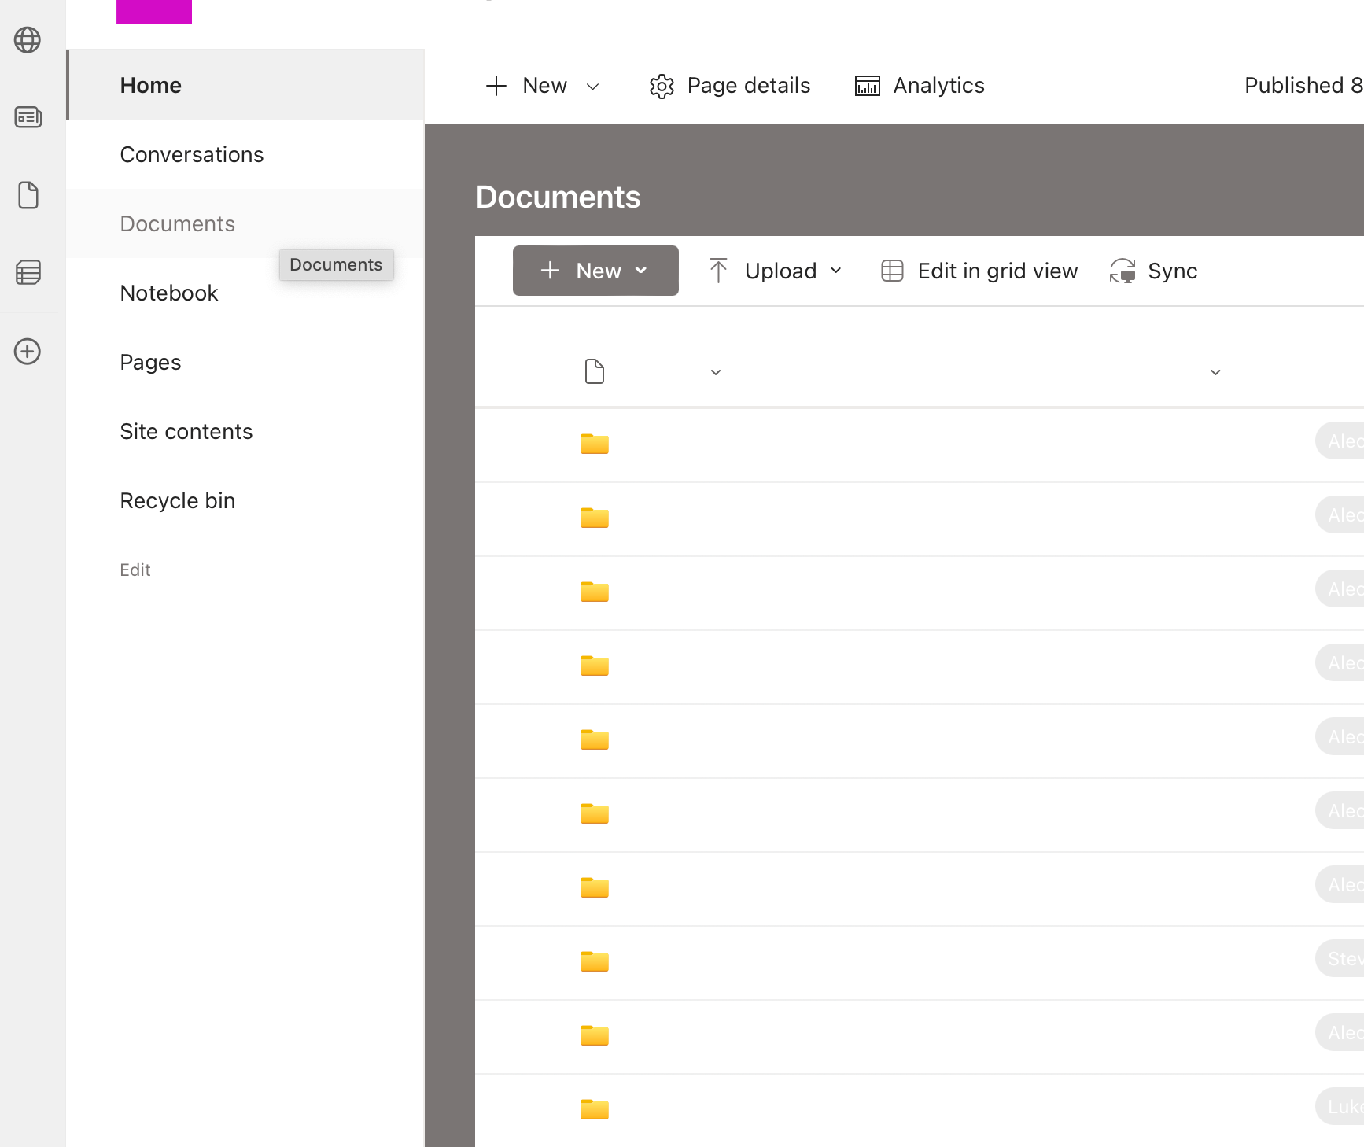The height and width of the screenshot is (1147, 1364).
Task: Open the My files page icon
Action: tap(28, 195)
